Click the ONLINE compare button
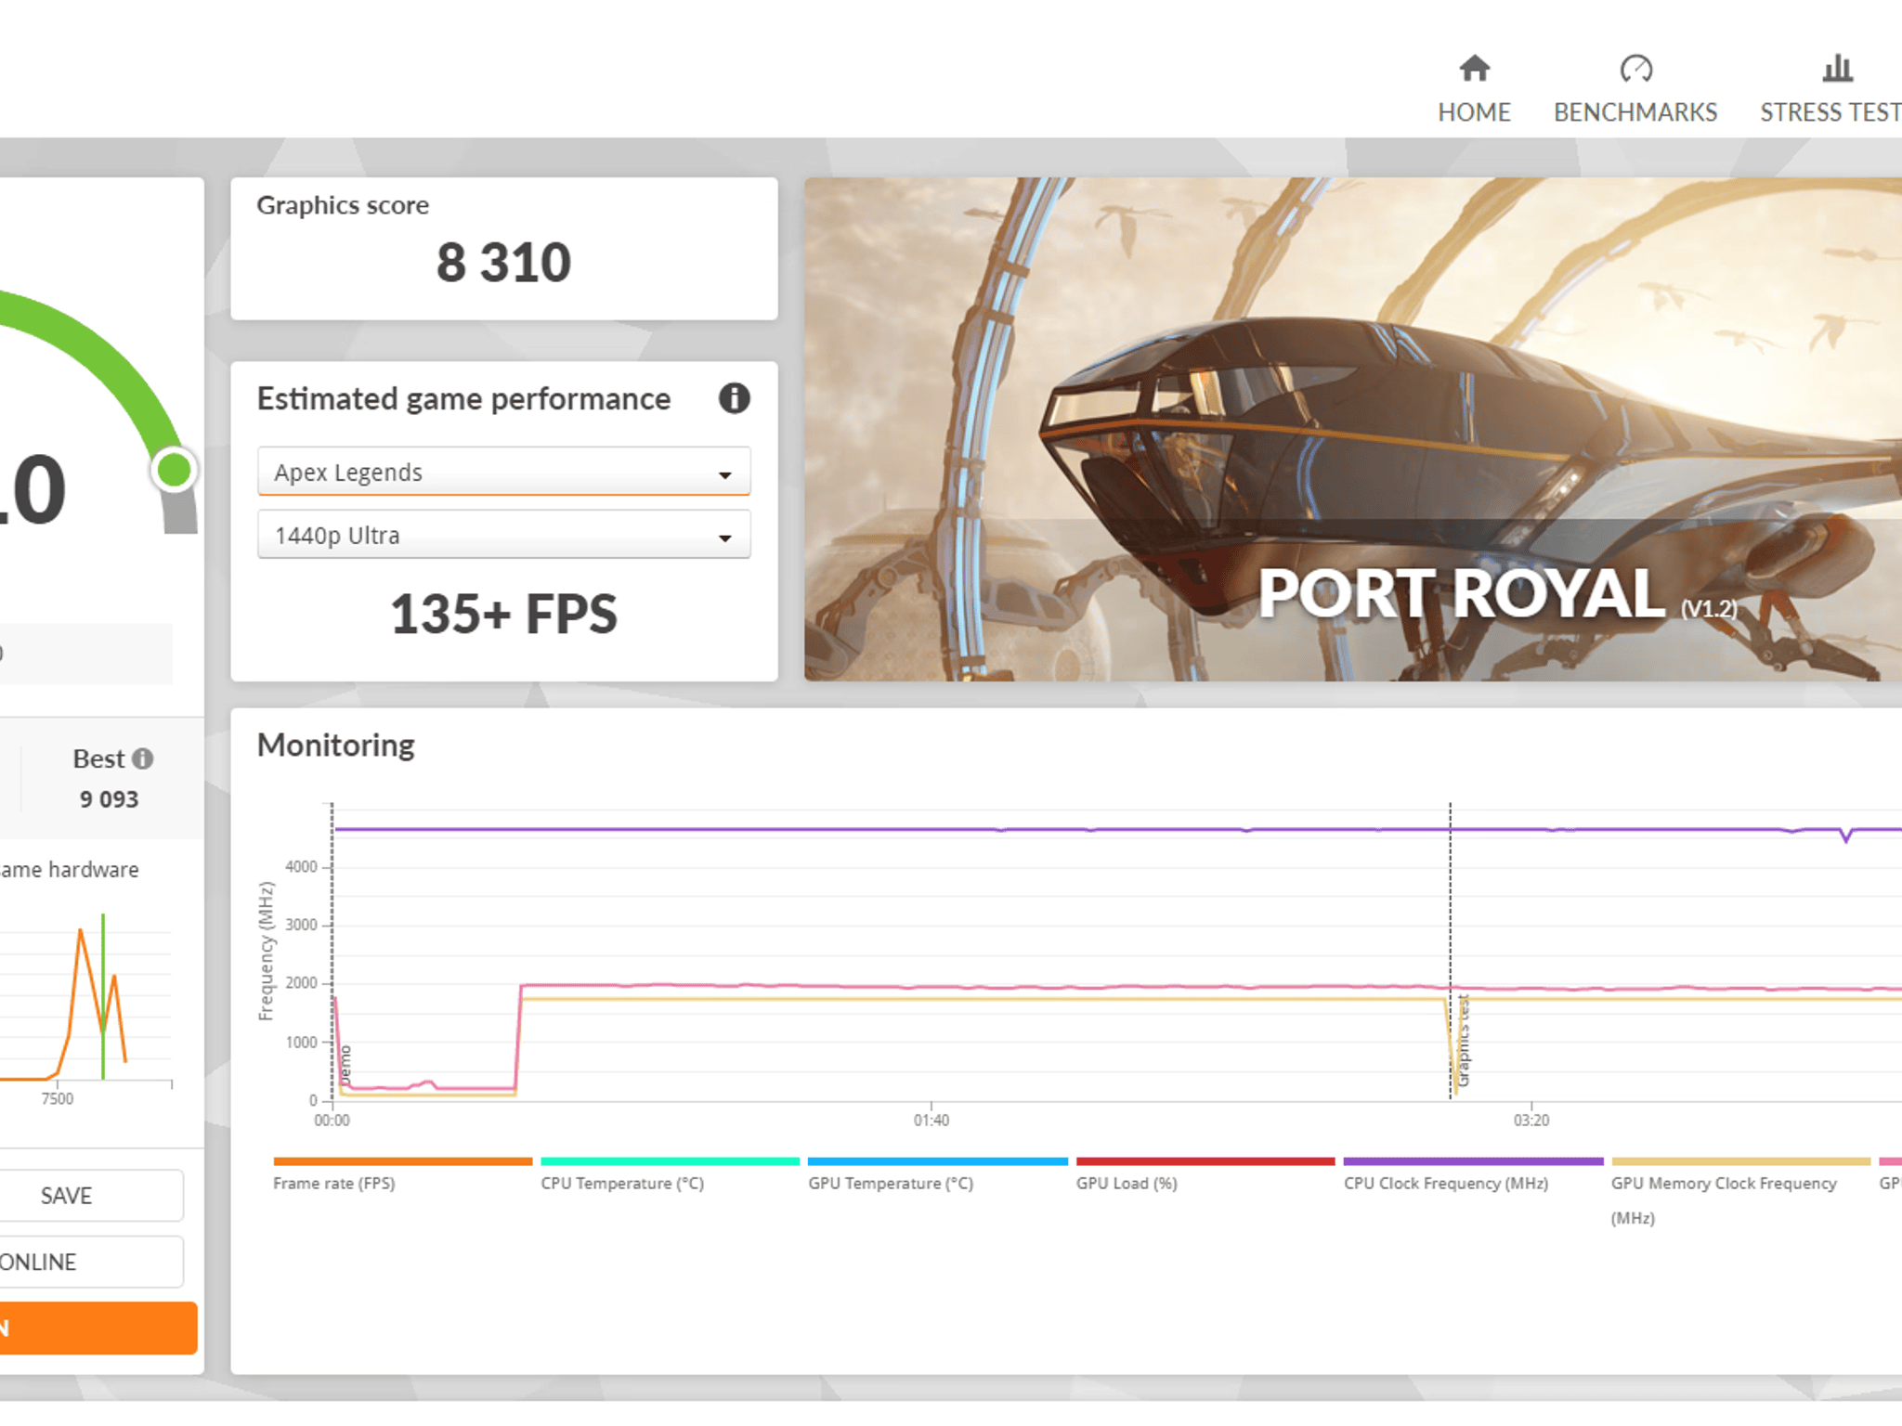The image size is (1902, 1426). (91, 1262)
